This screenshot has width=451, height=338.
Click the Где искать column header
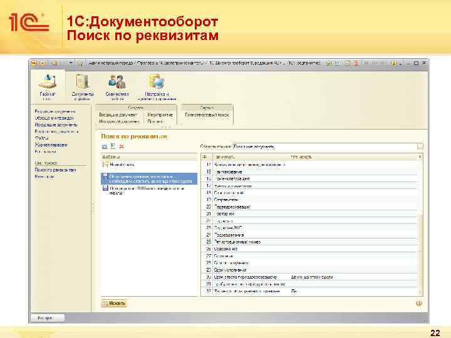(x=225, y=157)
